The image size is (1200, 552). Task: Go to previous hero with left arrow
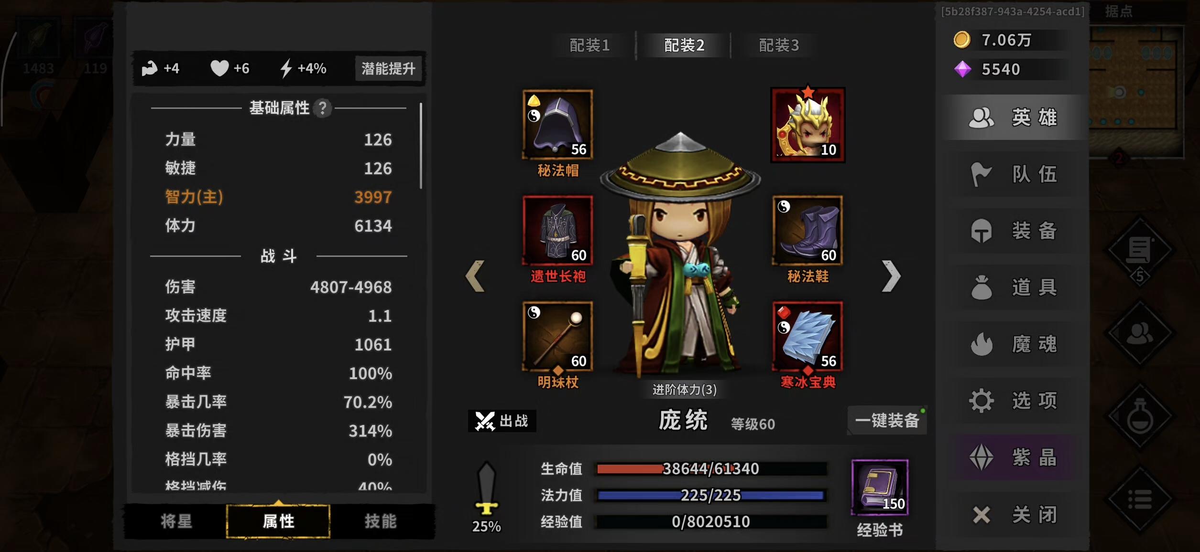(x=475, y=276)
